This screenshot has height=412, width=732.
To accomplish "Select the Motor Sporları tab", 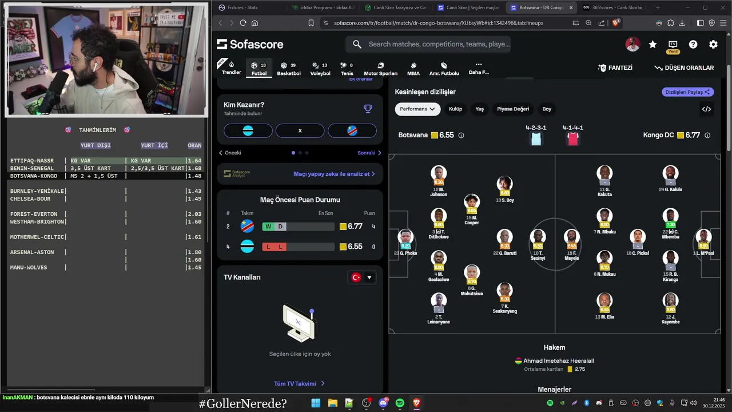I will [x=380, y=69].
